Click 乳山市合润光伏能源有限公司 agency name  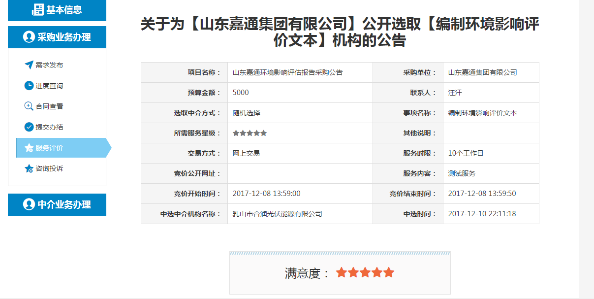[277, 214]
